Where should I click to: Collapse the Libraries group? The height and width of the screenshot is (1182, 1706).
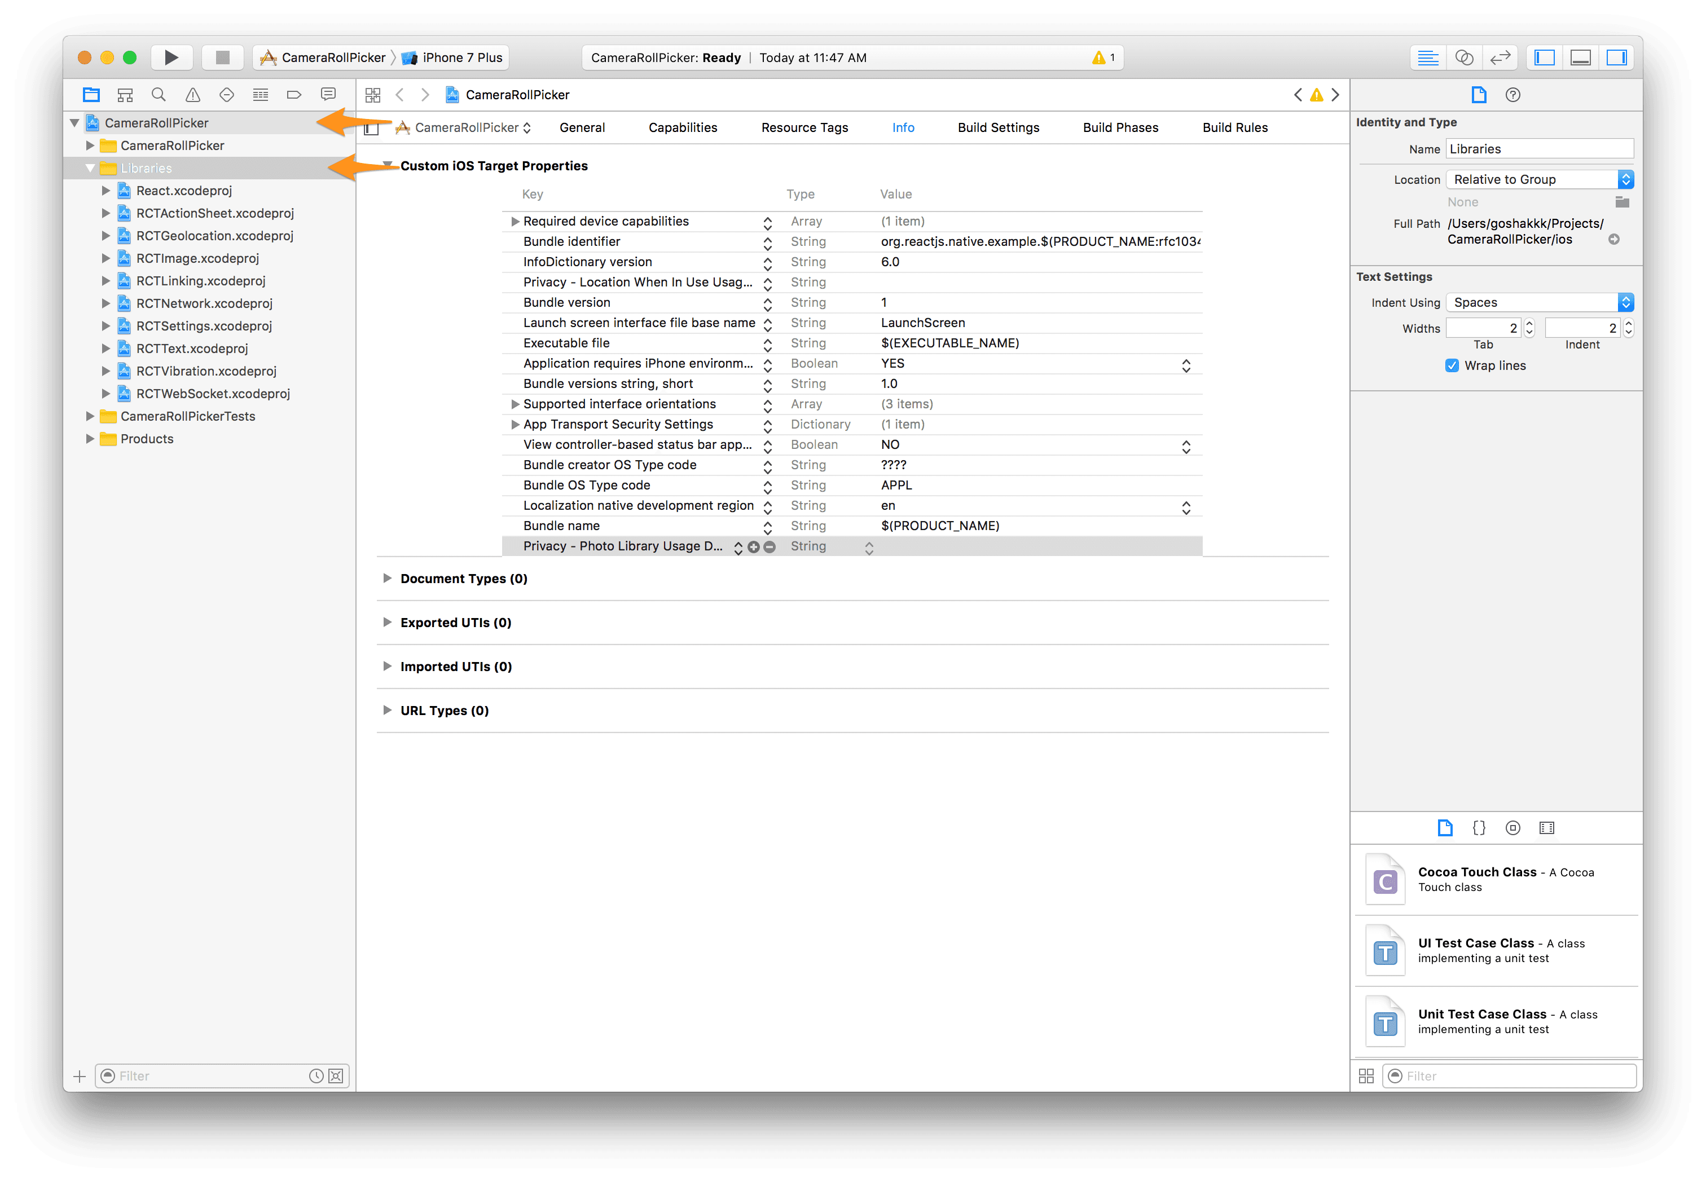point(90,168)
